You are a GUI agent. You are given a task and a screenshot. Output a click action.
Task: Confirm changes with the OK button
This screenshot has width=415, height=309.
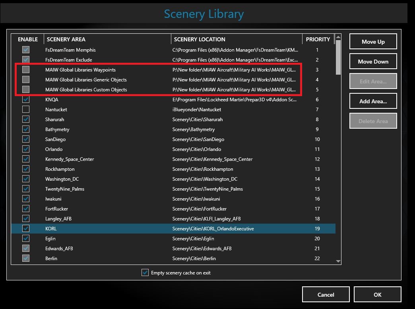click(x=377, y=294)
